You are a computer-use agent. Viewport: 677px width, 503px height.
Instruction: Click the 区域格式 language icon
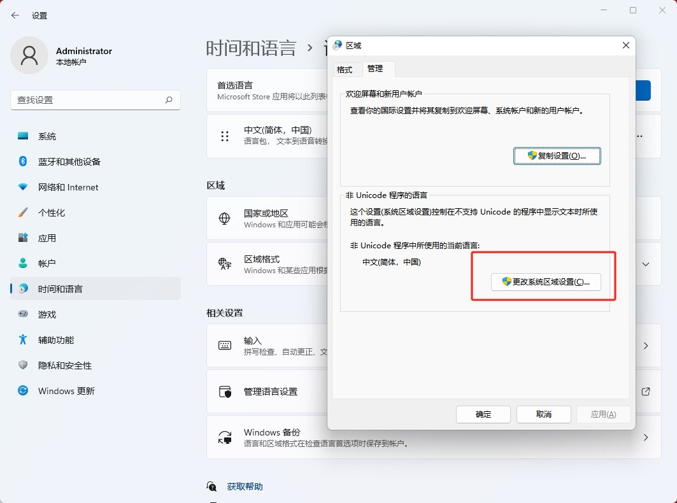click(x=225, y=264)
